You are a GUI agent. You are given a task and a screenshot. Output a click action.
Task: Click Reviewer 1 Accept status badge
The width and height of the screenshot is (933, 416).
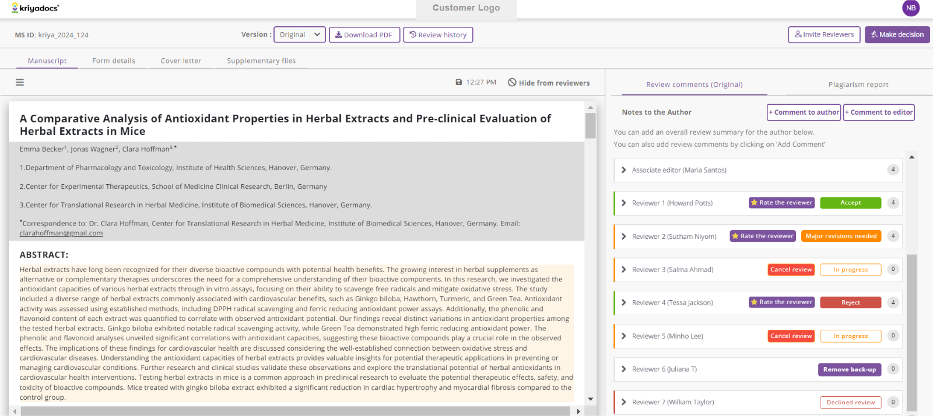coord(851,203)
